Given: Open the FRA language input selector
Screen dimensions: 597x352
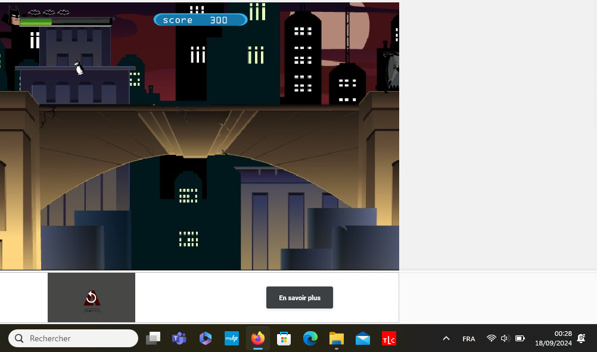Looking at the screenshot, I should point(469,338).
